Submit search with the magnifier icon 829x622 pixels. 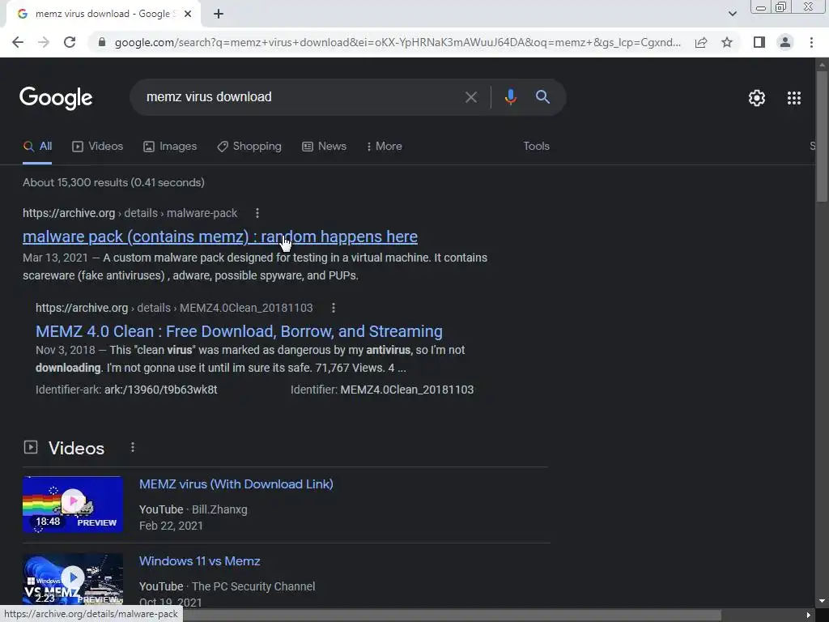pos(542,97)
